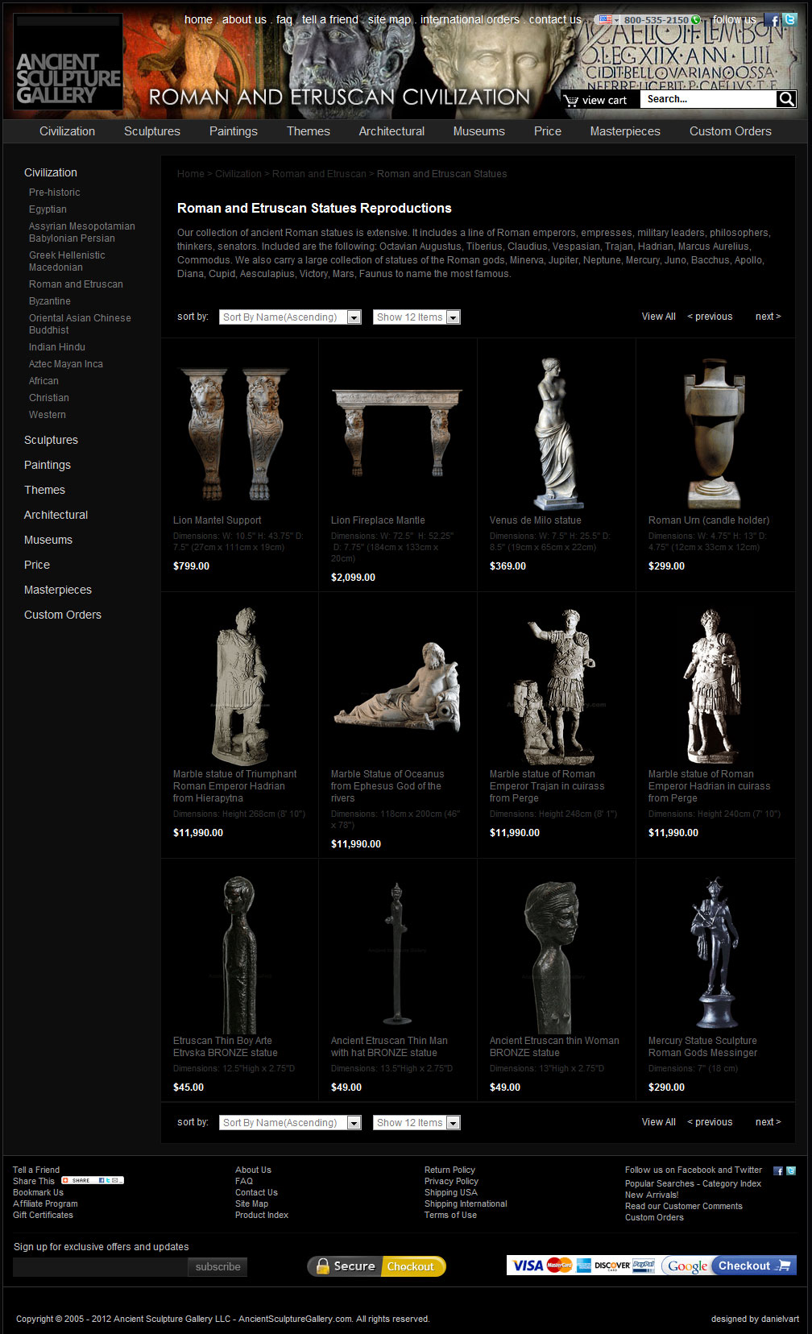Click in the Search text field
812x1334 pixels.
707,99
